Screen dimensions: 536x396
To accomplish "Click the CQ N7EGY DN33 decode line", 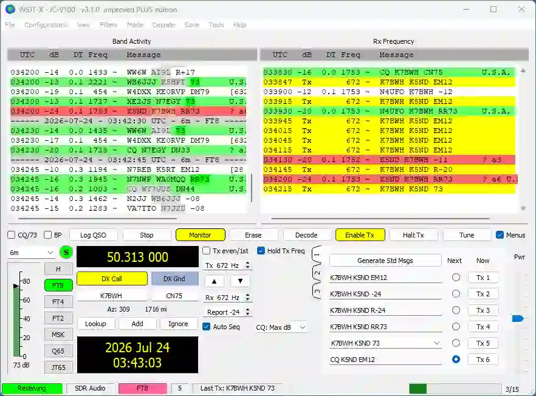I will coord(128,150).
